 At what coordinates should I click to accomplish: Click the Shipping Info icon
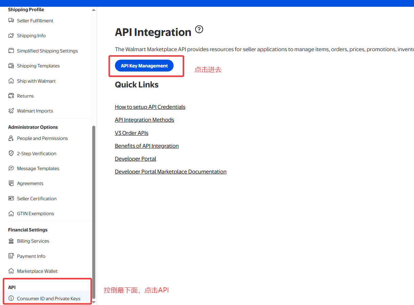(x=11, y=36)
